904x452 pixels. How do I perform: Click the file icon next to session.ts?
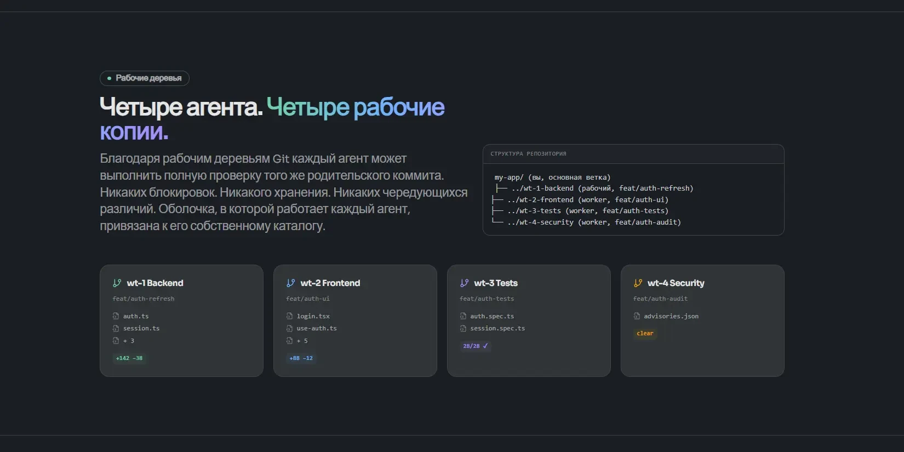tap(116, 328)
